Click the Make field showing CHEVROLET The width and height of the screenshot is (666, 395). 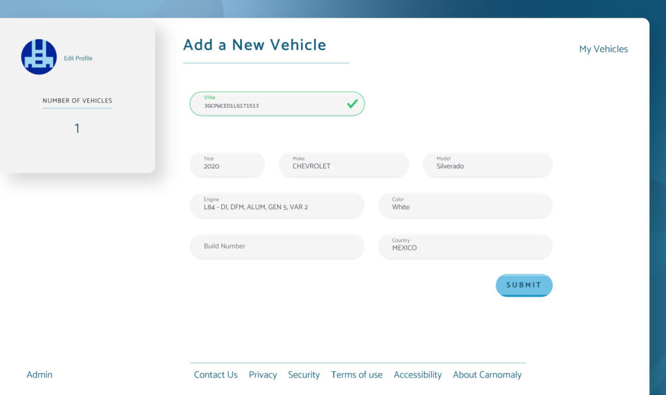pos(343,165)
